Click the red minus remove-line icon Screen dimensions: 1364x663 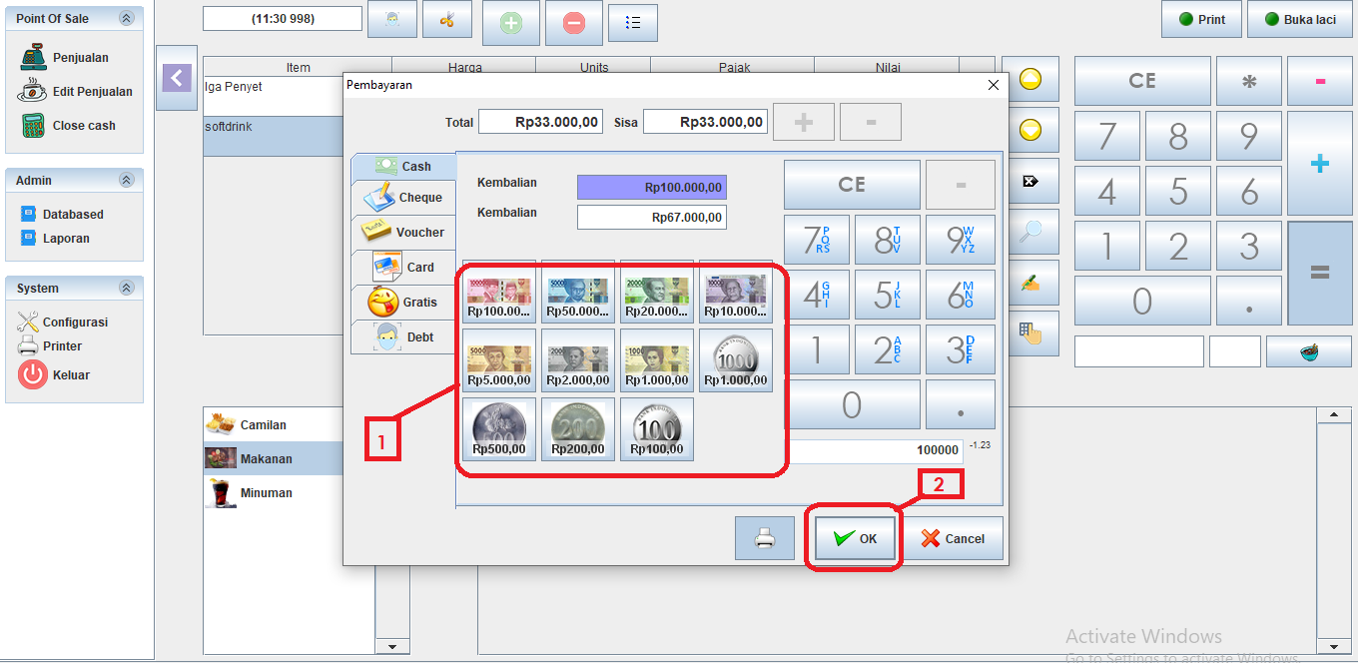tap(574, 23)
